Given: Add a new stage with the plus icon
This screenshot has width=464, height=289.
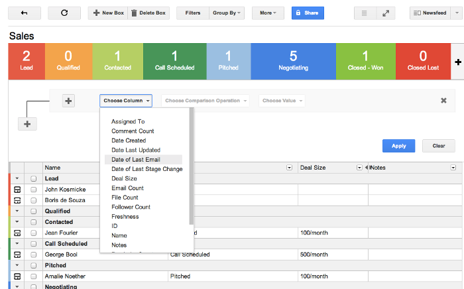Looking at the screenshot, I should tap(458, 62).
